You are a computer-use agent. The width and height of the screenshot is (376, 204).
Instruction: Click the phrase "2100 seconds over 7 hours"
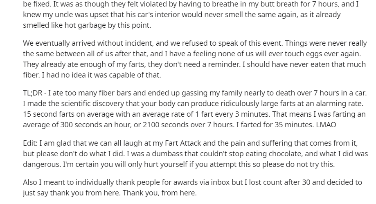tap(188, 124)
